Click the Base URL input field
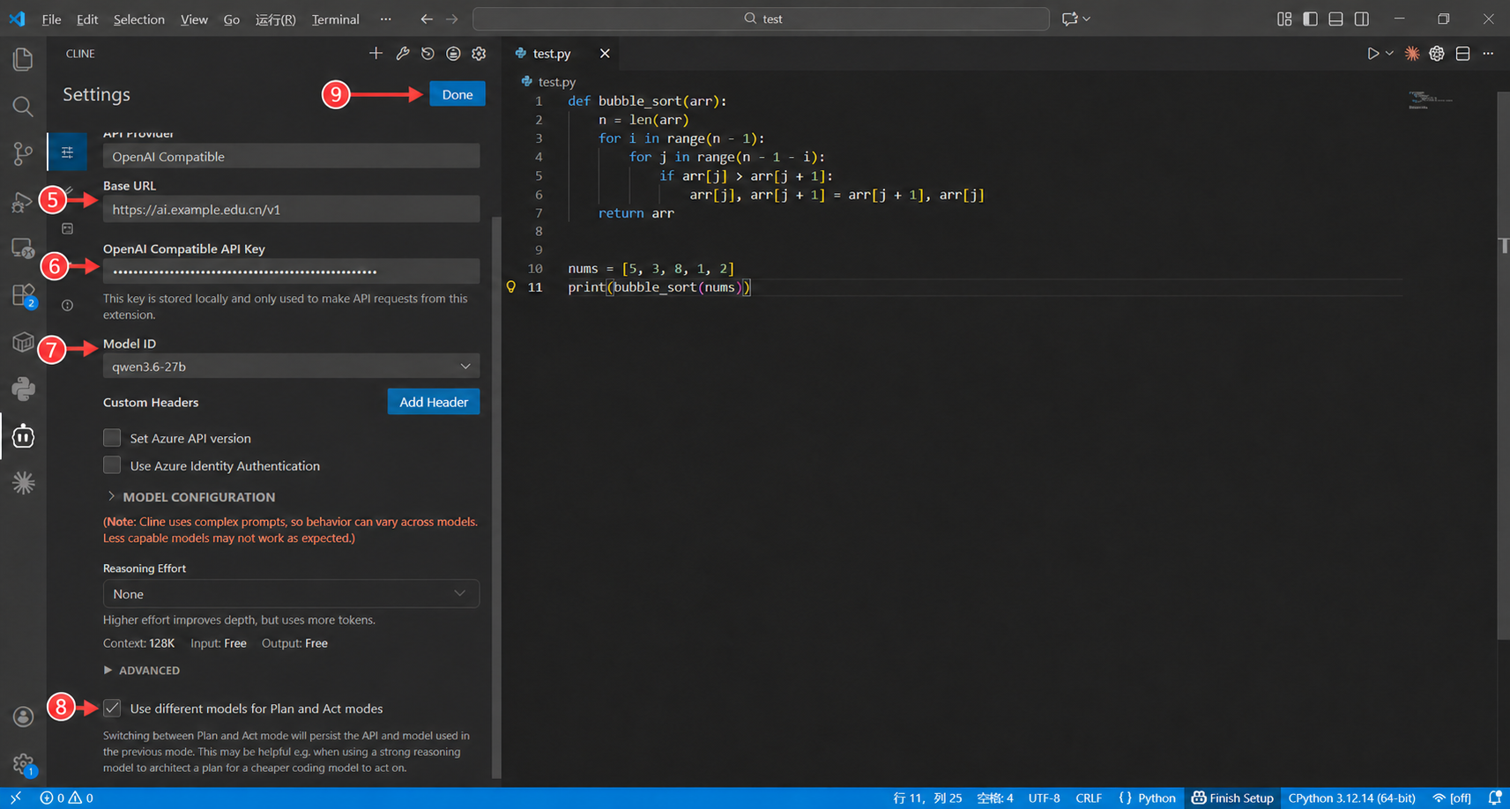 point(291,209)
